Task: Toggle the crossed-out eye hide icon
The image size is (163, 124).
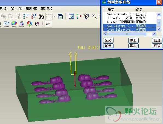Action: (x=48, y=24)
